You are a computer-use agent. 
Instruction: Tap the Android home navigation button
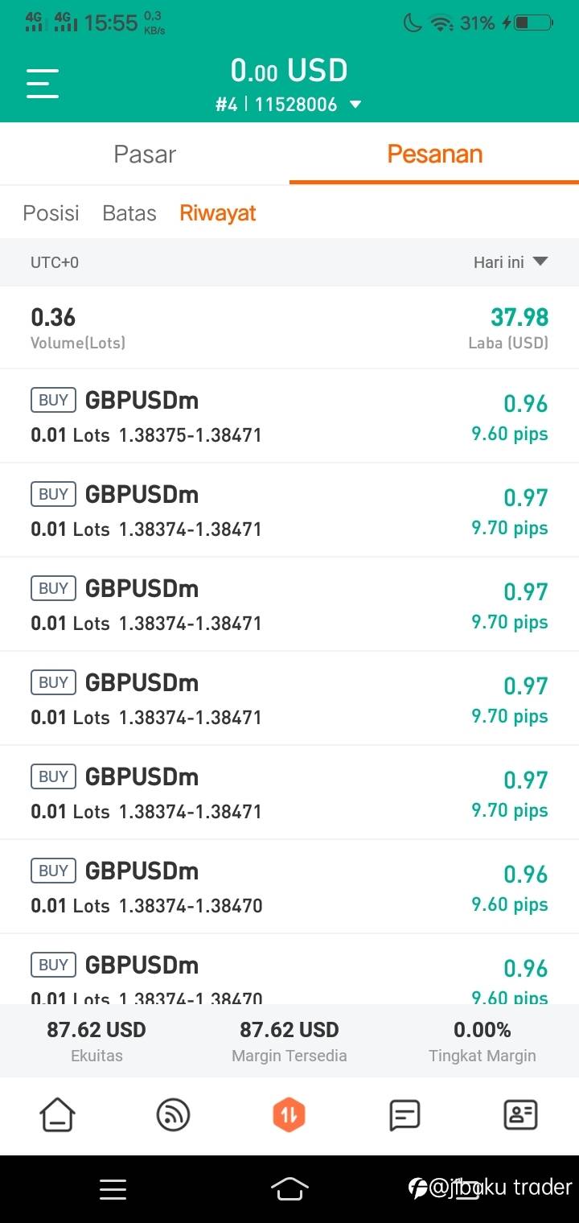289,1188
